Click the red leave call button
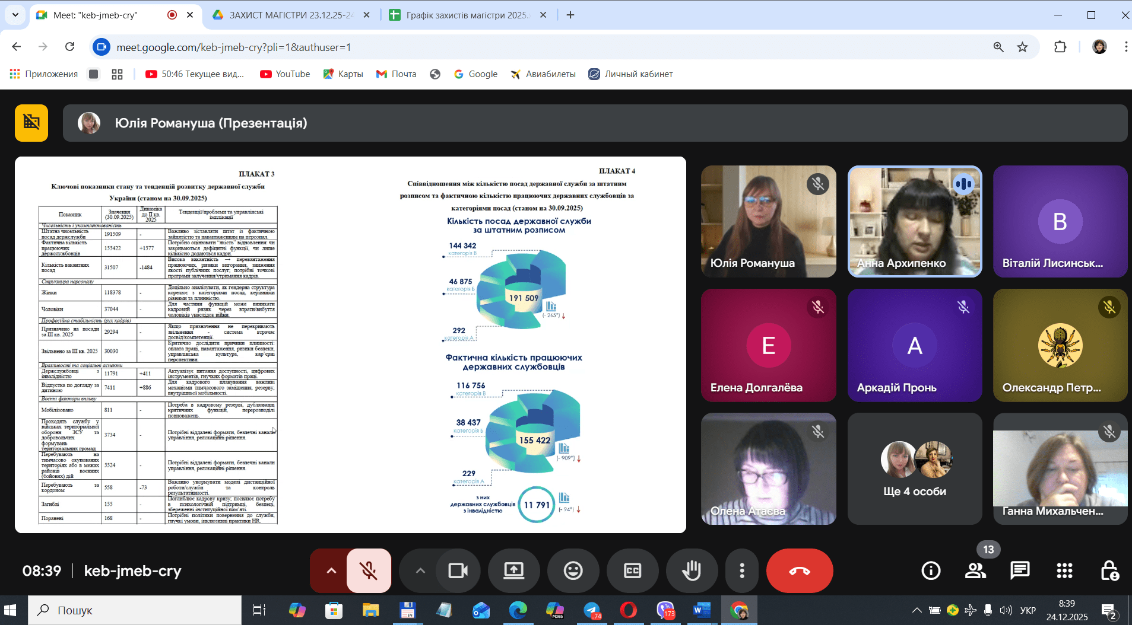Screen dimensions: 1132x625 (x=799, y=570)
